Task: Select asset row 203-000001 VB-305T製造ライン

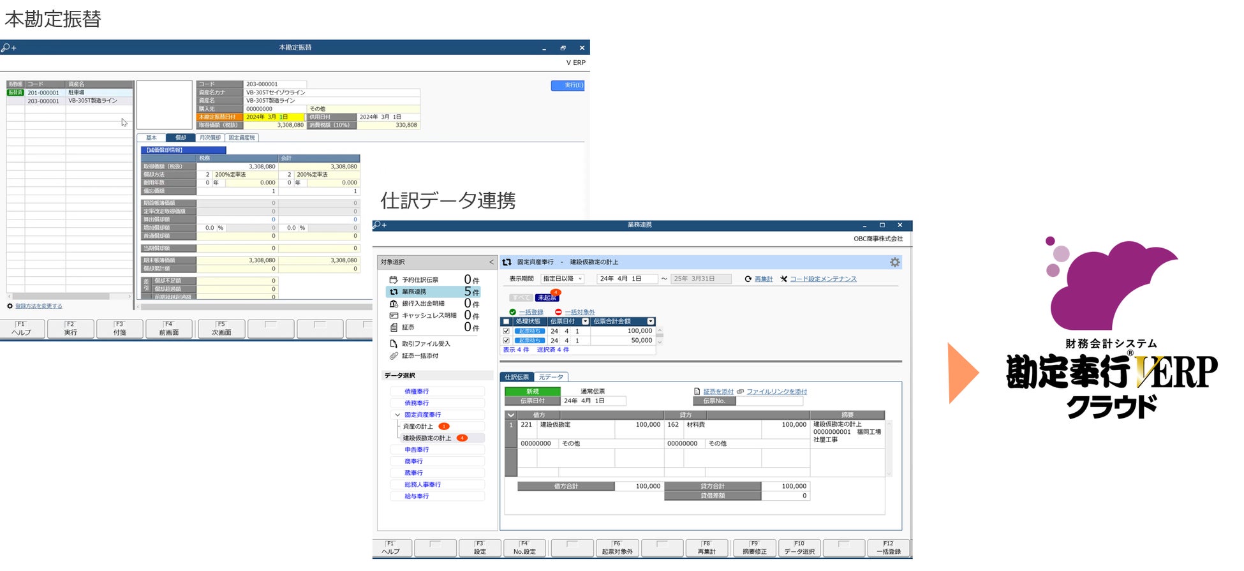Action: point(70,101)
